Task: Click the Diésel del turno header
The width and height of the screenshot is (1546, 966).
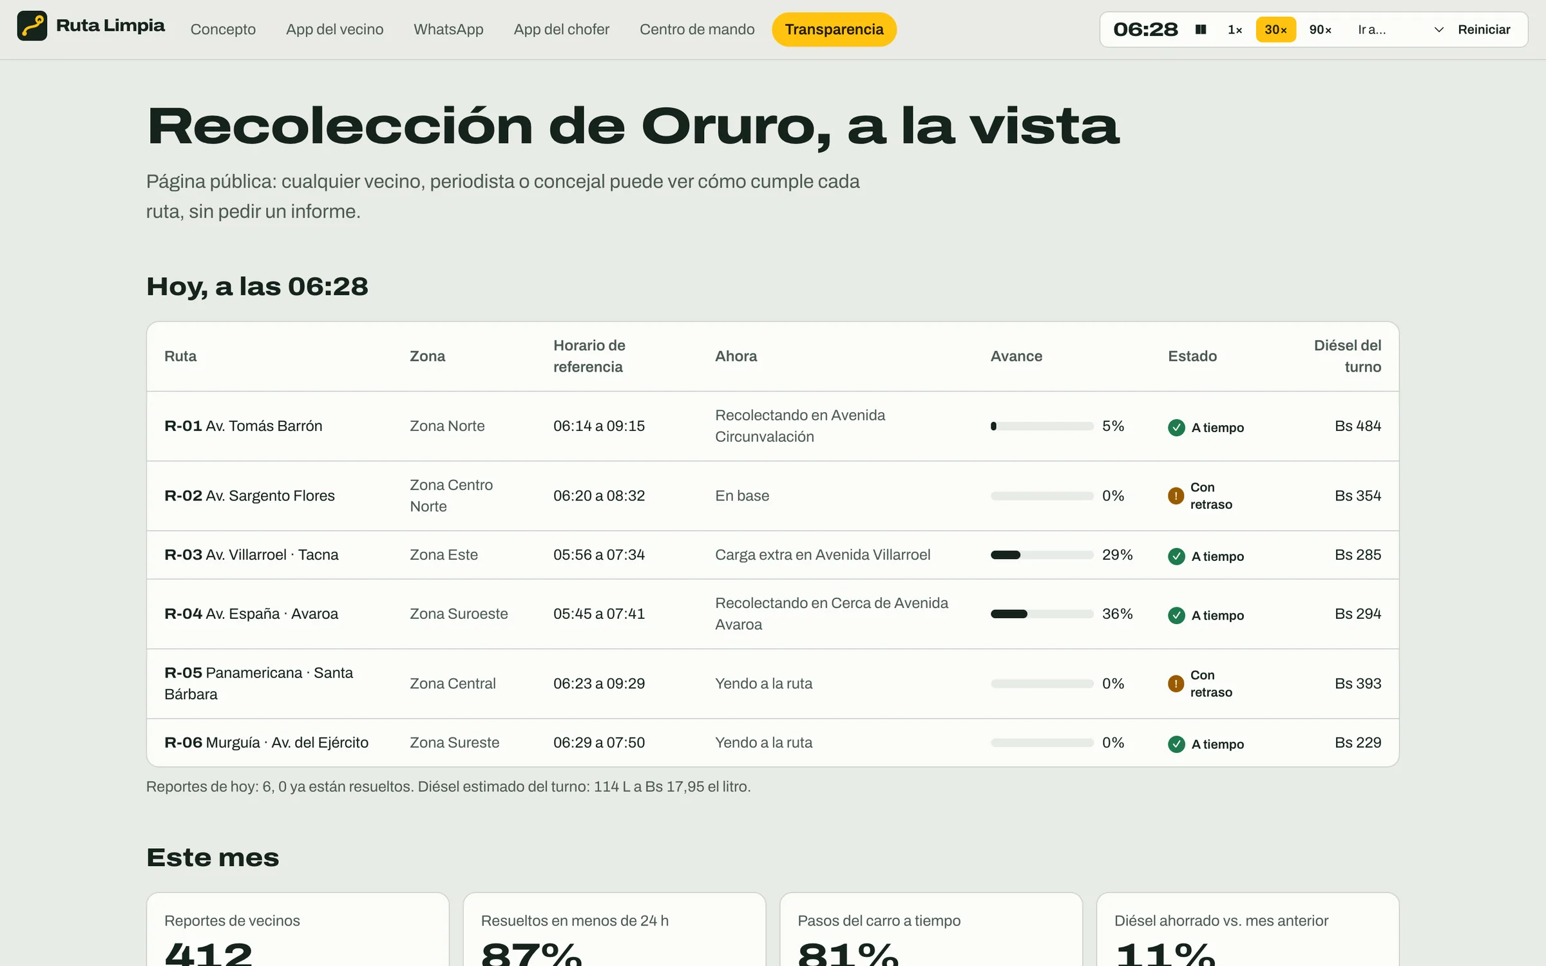Action: pyautogui.click(x=1348, y=357)
